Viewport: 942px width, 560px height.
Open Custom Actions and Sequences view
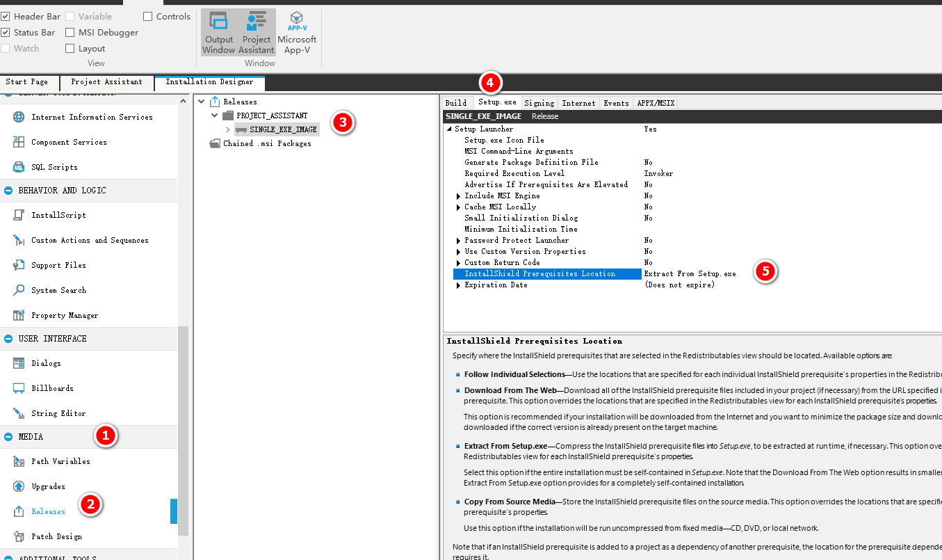coord(90,240)
